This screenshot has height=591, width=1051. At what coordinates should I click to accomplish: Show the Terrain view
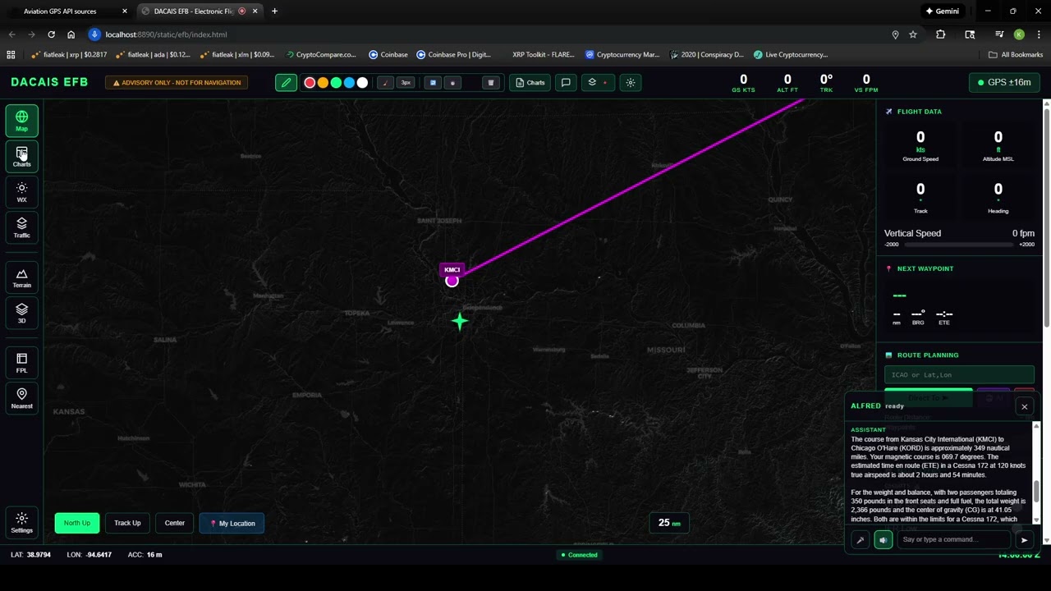21,278
